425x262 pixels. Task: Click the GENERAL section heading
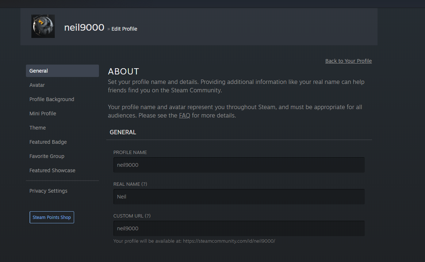tap(123, 132)
